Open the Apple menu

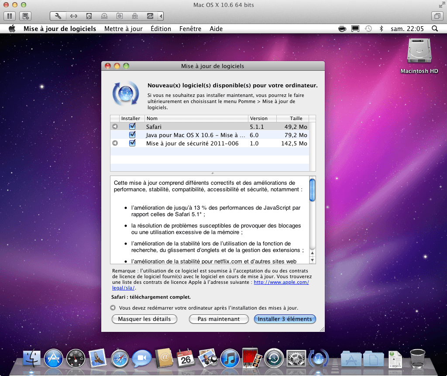(x=12, y=28)
